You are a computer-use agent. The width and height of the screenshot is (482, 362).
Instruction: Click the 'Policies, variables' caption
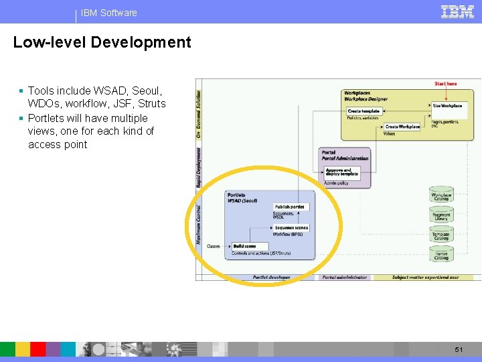click(x=362, y=118)
